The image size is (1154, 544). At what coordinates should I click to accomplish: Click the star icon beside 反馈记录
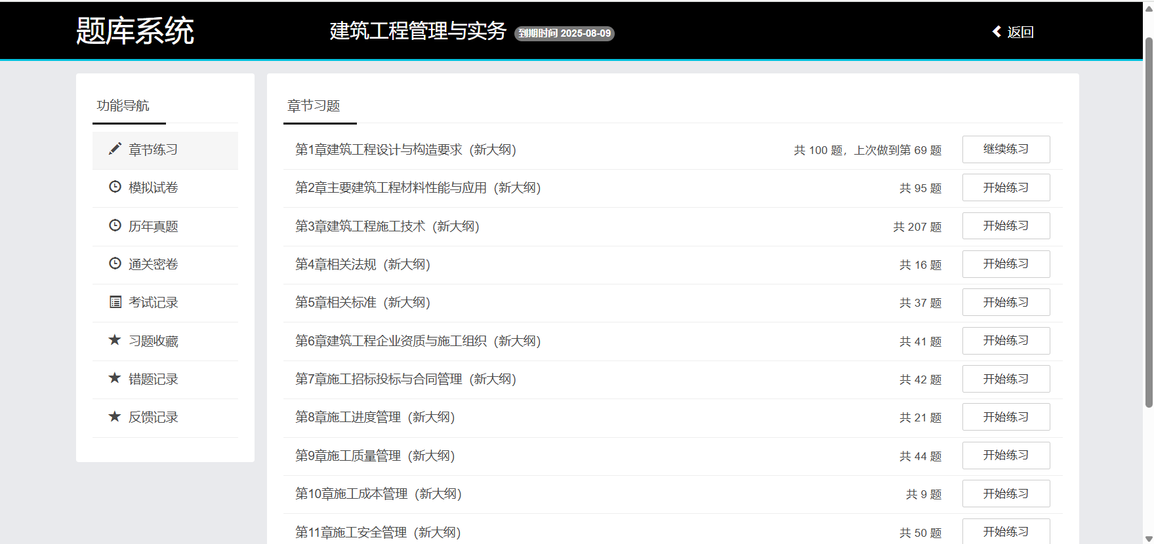[115, 416]
